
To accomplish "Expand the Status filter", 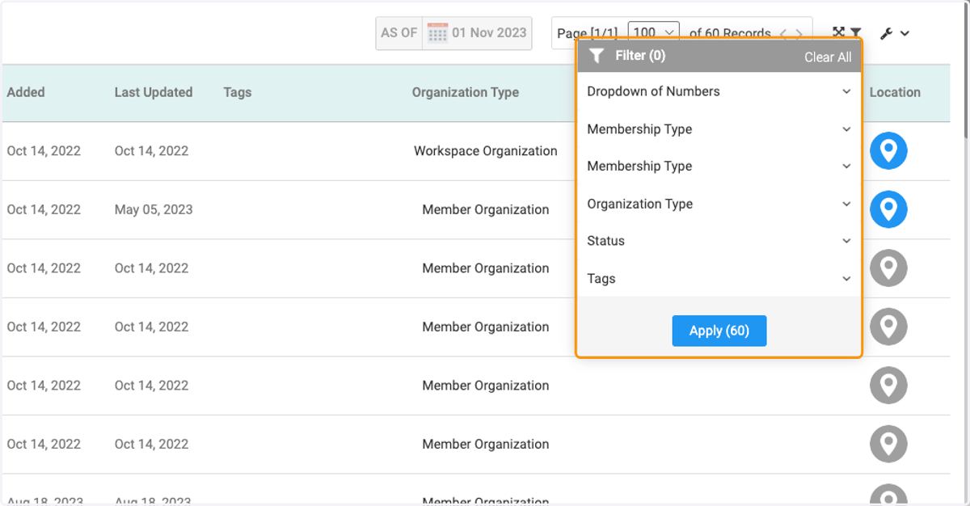I will 719,241.
